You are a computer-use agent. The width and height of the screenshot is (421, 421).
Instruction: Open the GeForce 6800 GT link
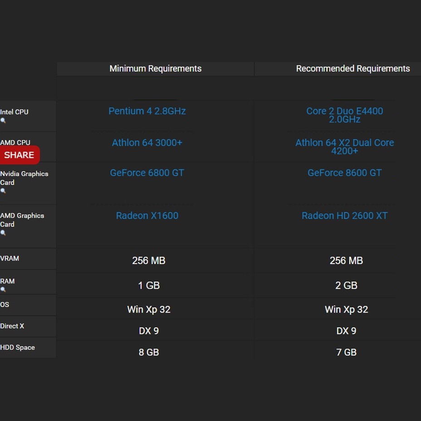click(147, 173)
